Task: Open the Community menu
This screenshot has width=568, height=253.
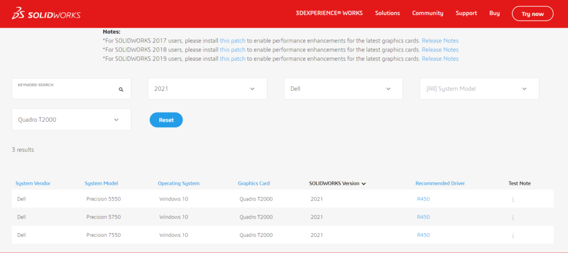Action: 428,13
